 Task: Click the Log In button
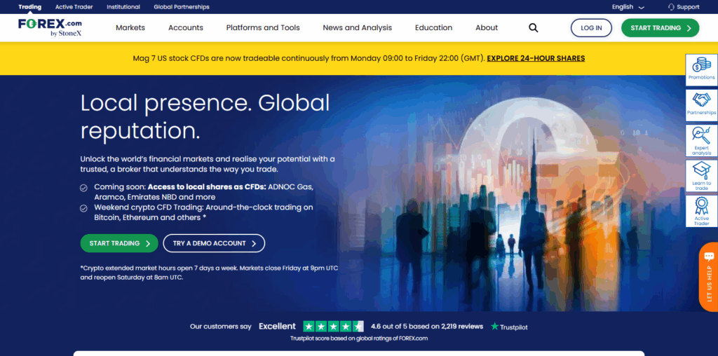[591, 28]
